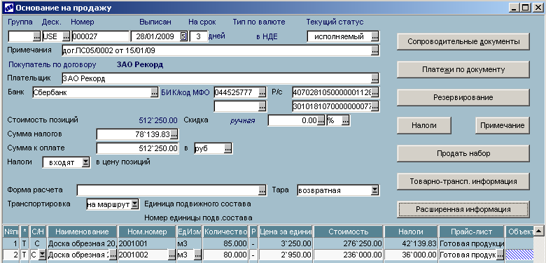The width and height of the screenshot is (546, 263).
Task: Open unit lookup beside м3 in row 2
Action: [x=197, y=255]
